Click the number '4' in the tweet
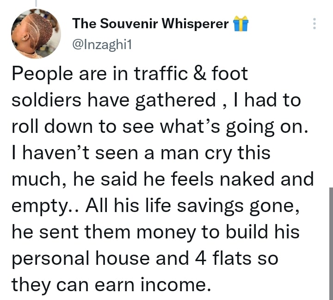The image size is (333, 300). [x=200, y=258]
